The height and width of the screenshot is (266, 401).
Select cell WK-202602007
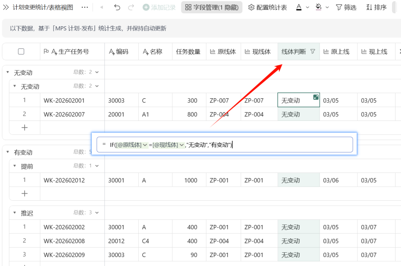point(72,114)
